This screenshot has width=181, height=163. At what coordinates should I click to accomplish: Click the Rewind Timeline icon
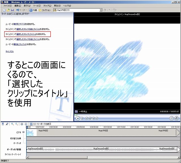click(22, 124)
